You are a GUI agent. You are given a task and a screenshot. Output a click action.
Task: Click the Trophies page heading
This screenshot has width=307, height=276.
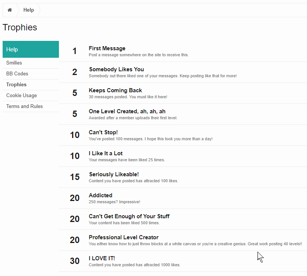pyautogui.click(x=20, y=27)
